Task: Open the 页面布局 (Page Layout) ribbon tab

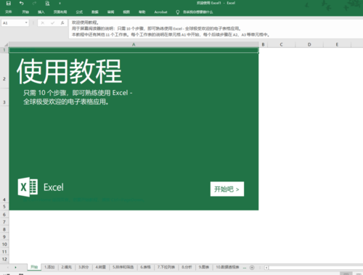Action: (60, 12)
